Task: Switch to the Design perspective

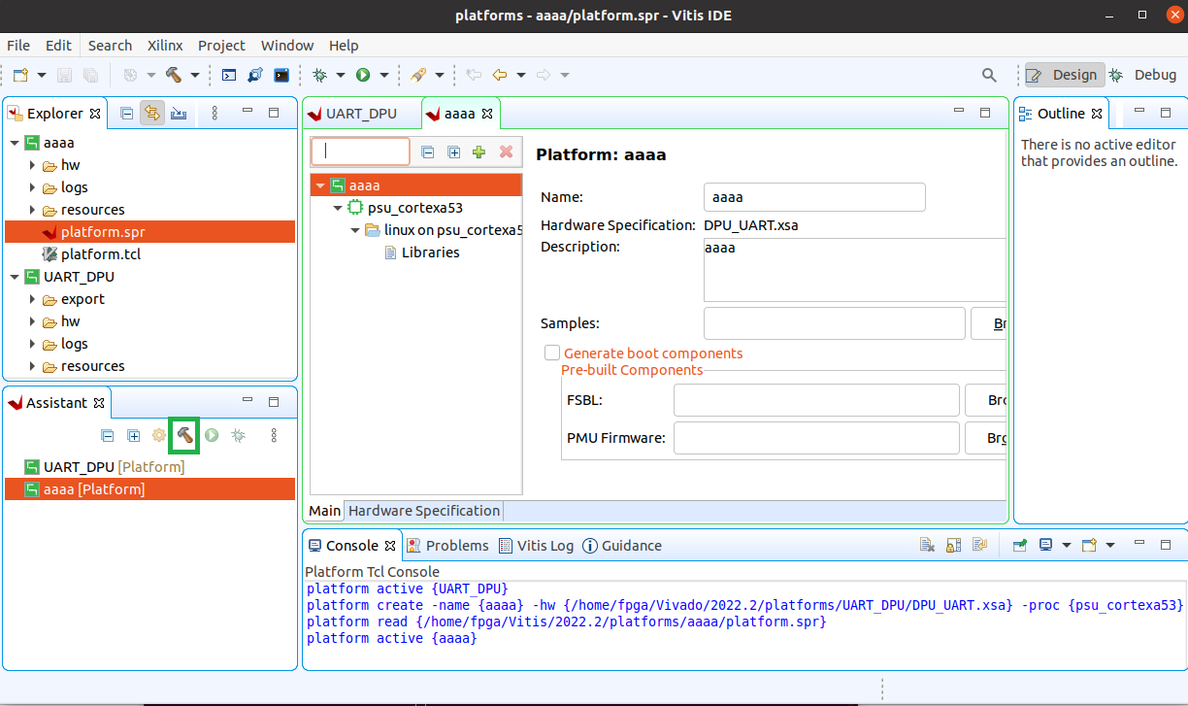Action: [x=1065, y=75]
